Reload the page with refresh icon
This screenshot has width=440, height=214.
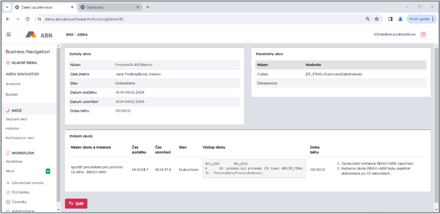[28, 19]
